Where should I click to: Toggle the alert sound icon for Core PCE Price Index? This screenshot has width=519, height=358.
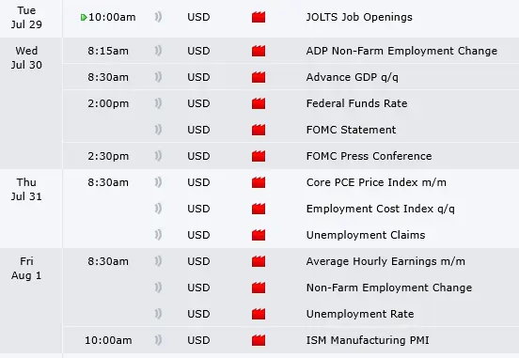(158, 182)
